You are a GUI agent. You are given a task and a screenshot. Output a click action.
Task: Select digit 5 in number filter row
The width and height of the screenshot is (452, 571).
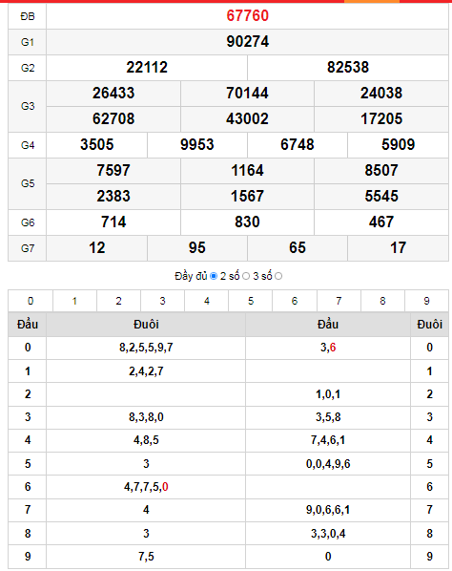point(251,301)
